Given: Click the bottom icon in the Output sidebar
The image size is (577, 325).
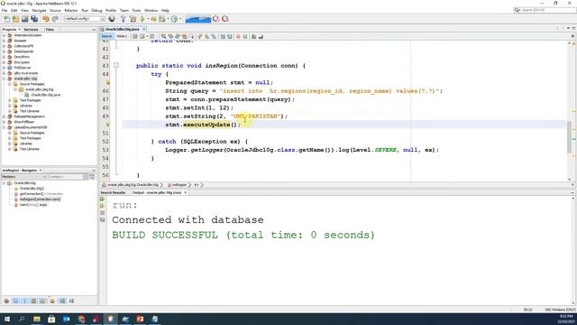Looking at the screenshot, I should coord(102,219).
